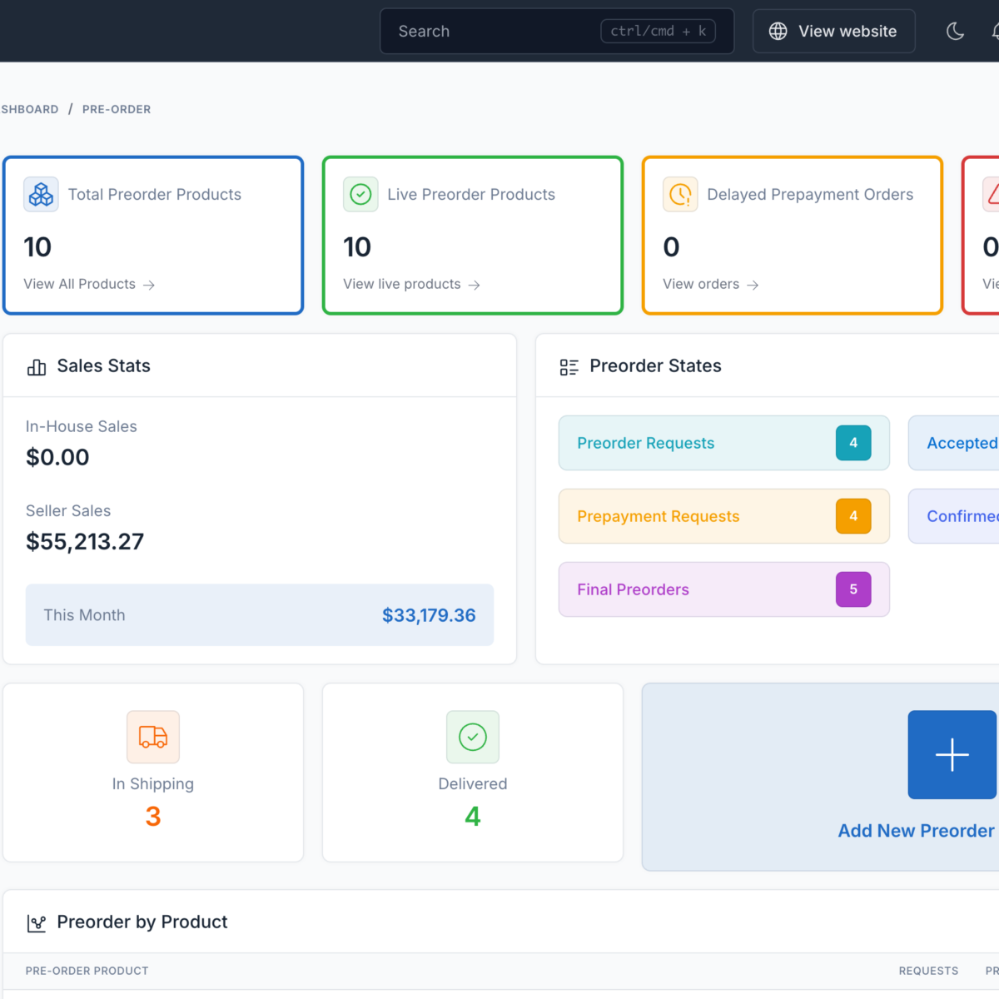Click arrow icon beside View live products
Screen dimensions: 999x999
pyautogui.click(x=475, y=285)
